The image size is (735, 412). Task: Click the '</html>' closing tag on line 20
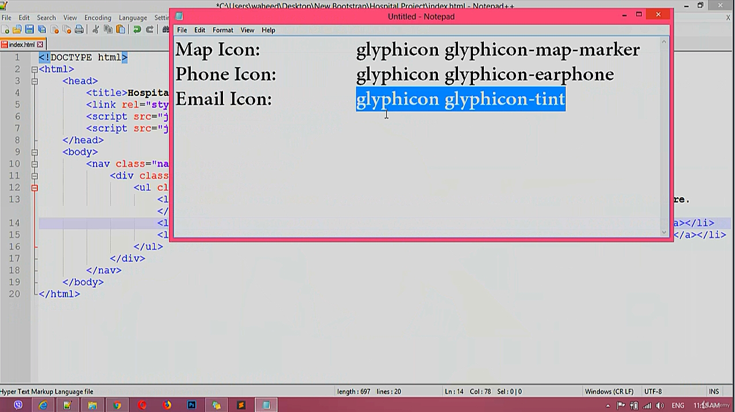pos(59,294)
